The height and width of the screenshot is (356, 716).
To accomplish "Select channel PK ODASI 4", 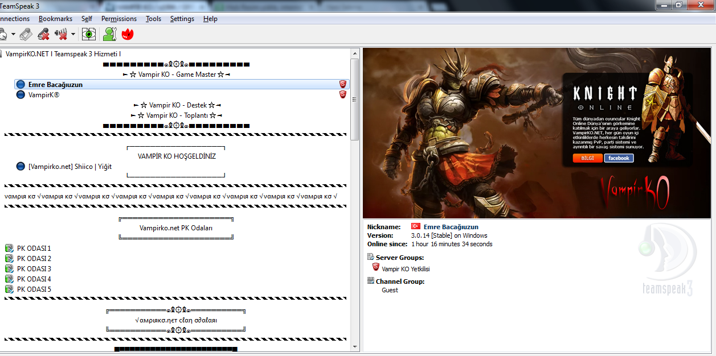I will click(34, 279).
